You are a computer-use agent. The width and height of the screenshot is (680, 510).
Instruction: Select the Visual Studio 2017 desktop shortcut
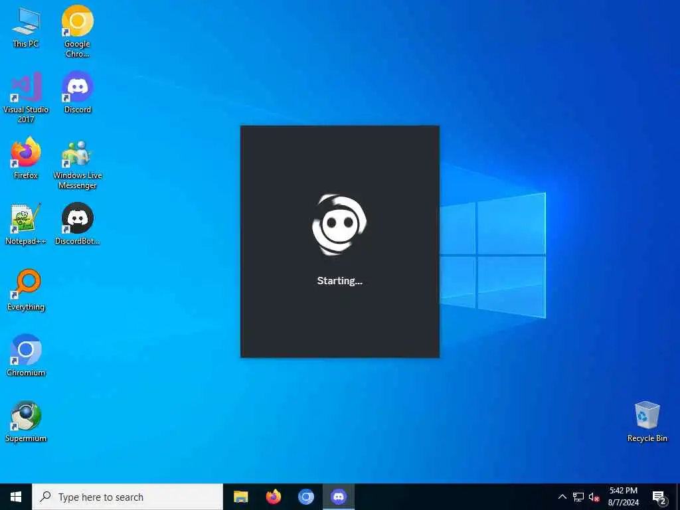pyautogui.click(x=26, y=98)
